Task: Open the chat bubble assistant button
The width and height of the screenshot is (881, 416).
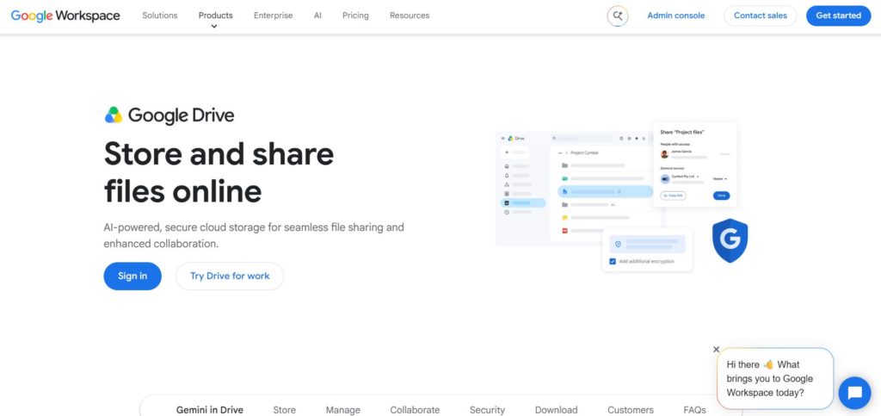Action: [x=854, y=393]
